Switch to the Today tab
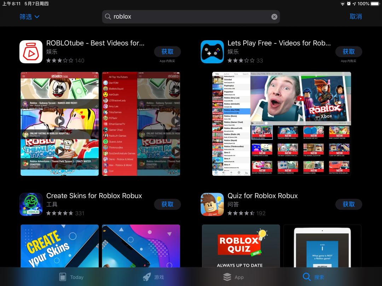Viewport: 382px width, 286px height. [x=71, y=277]
